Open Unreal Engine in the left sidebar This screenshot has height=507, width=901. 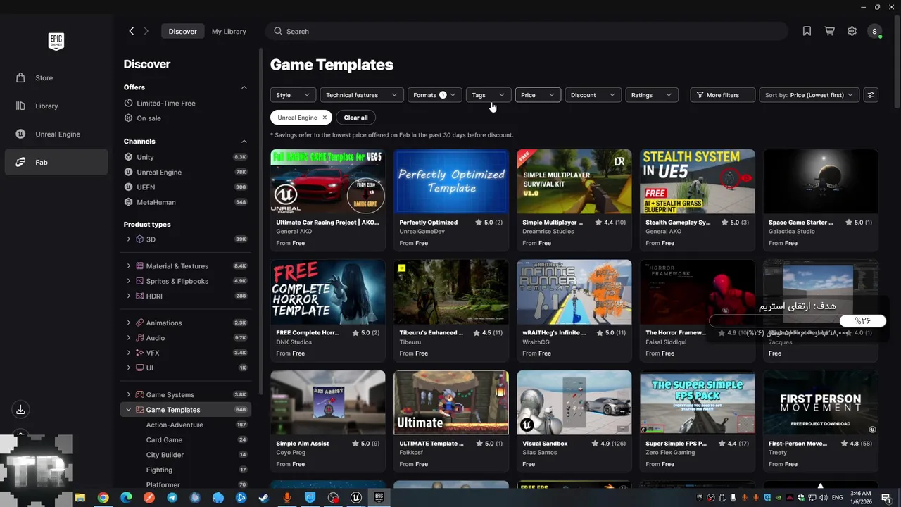[x=56, y=134]
